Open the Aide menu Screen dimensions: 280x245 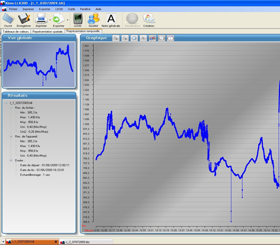[x=98, y=9]
